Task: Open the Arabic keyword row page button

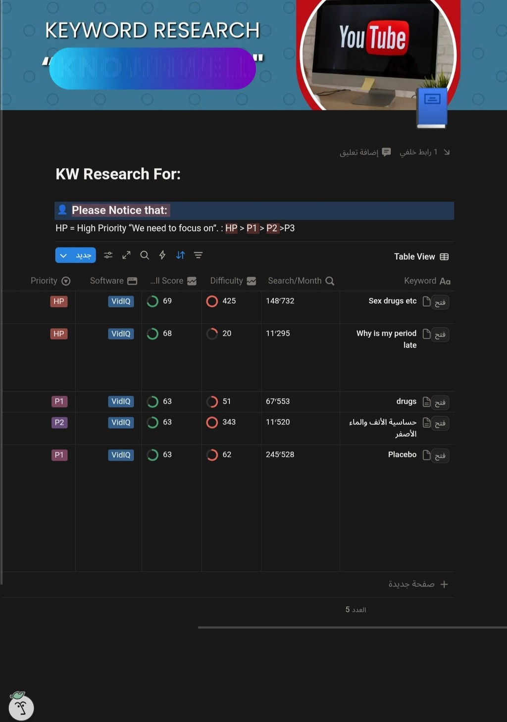Action: pyautogui.click(x=440, y=424)
